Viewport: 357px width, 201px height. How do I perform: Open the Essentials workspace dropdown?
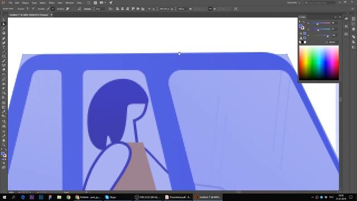[293, 3]
